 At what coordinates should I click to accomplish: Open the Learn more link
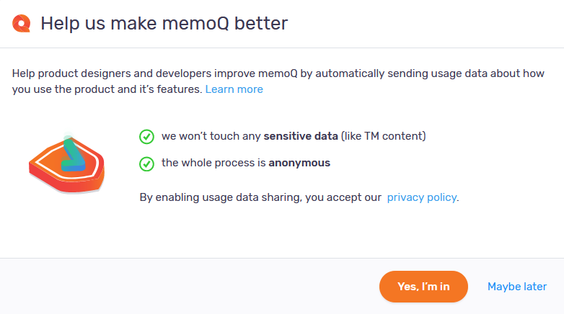[234, 89]
